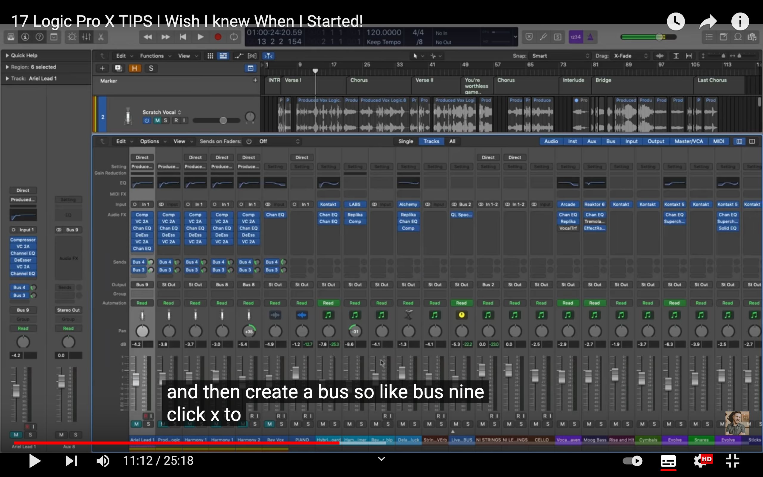Switch to the All tab in the Mixer
Viewport: 763px width, 477px height.
pyautogui.click(x=452, y=141)
